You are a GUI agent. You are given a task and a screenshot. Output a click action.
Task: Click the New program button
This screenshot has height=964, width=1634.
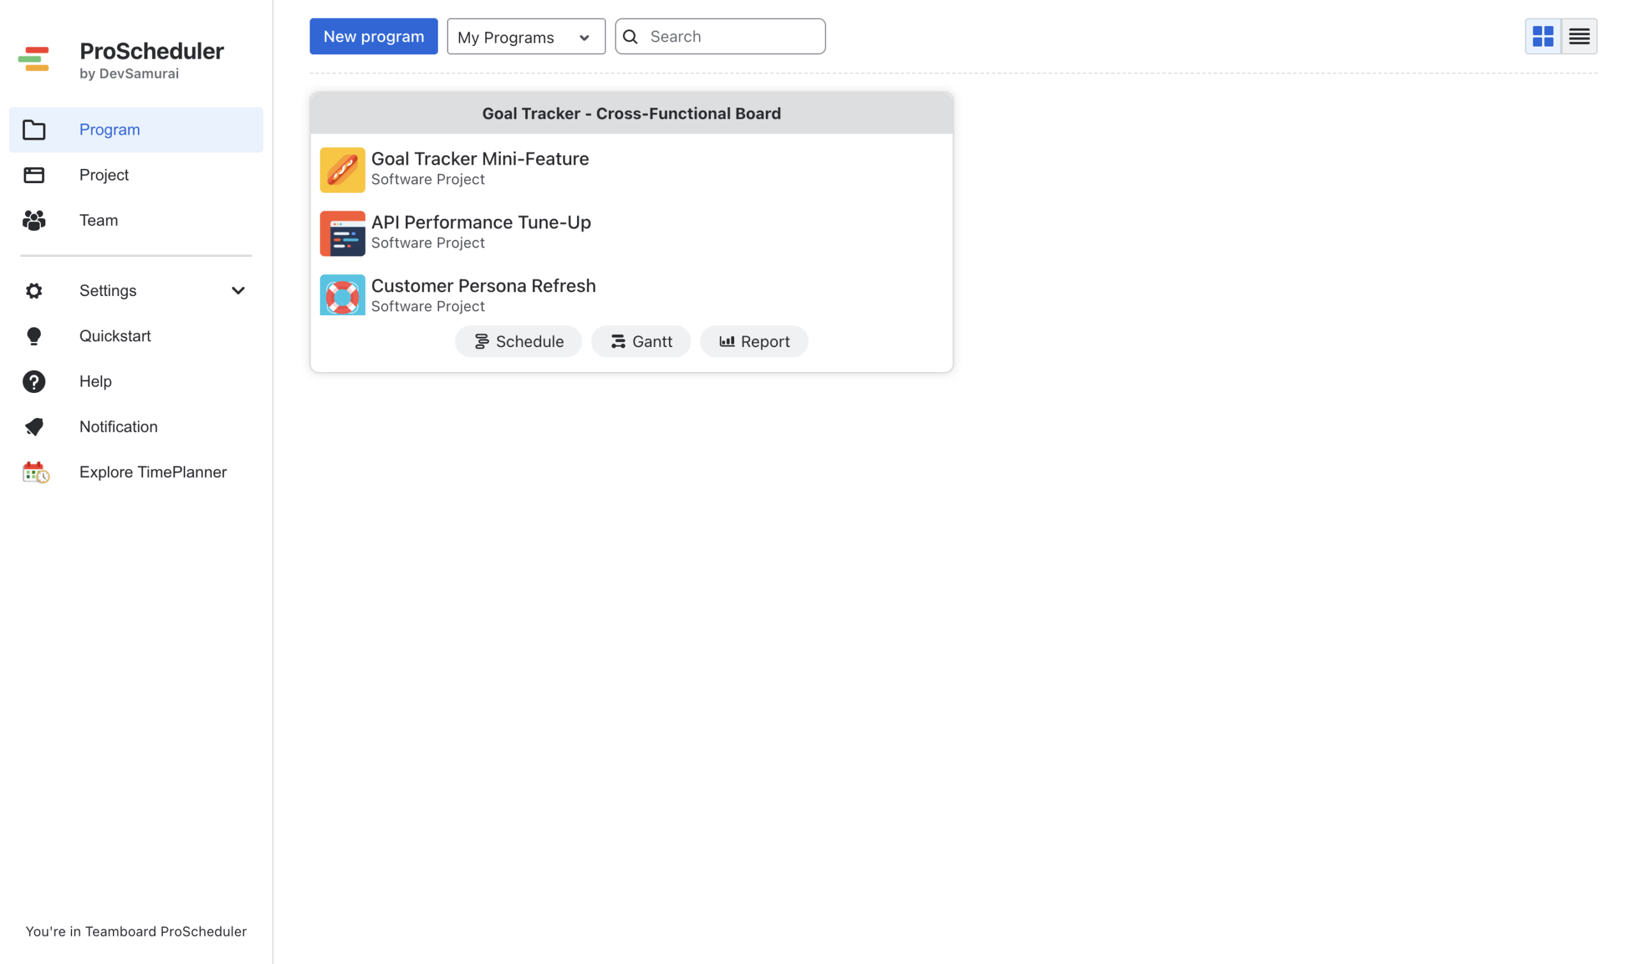[x=373, y=36]
